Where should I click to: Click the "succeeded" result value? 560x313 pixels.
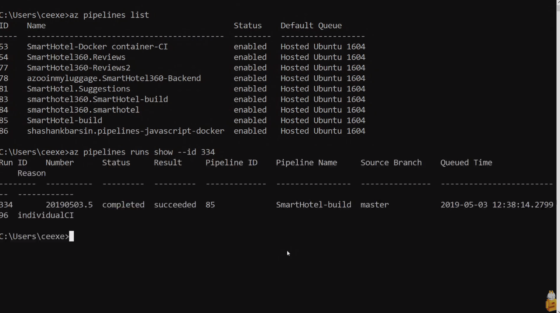[x=175, y=205]
